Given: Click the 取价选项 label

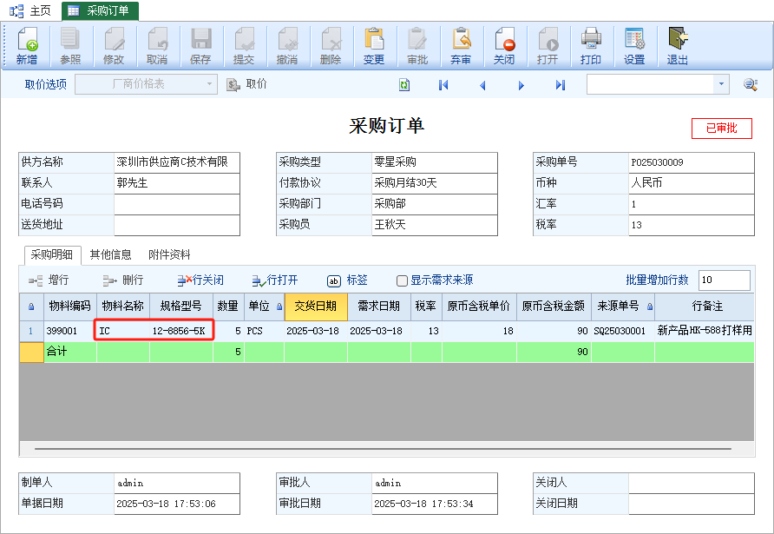Looking at the screenshot, I should point(46,84).
